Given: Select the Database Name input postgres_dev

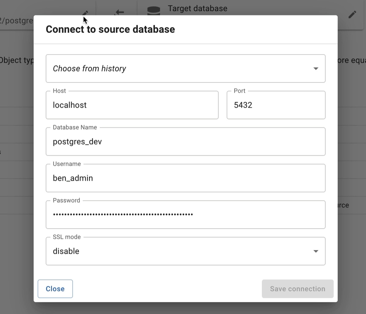Looking at the screenshot, I should point(185,142).
